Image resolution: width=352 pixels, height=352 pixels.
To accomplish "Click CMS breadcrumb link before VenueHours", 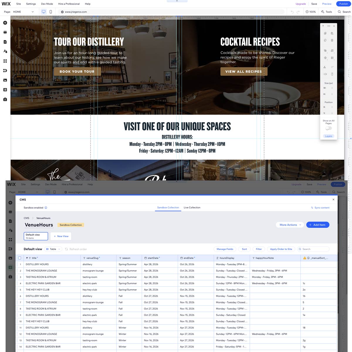I will (x=26, y=218).
